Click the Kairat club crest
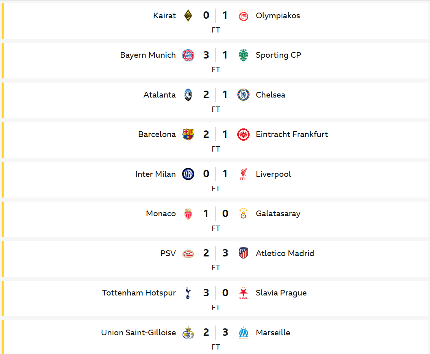Image resolution: width=430 pixels, height=354 pixels. [x=188, y=15]
